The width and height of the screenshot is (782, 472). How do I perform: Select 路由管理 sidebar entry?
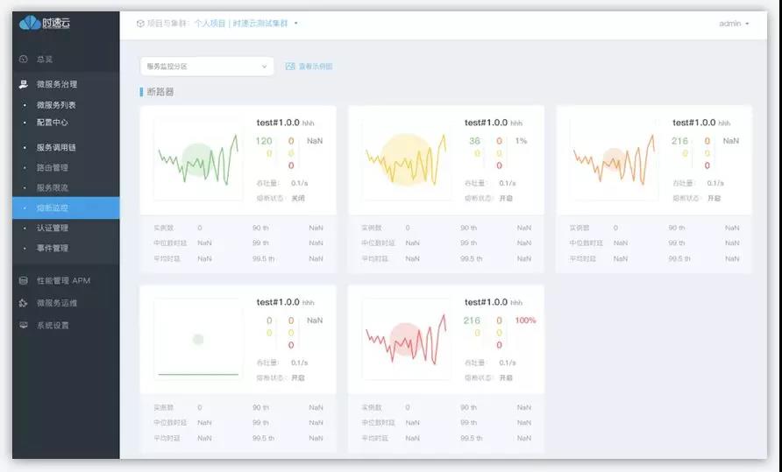pyautogui.click(x=53, y=168)
